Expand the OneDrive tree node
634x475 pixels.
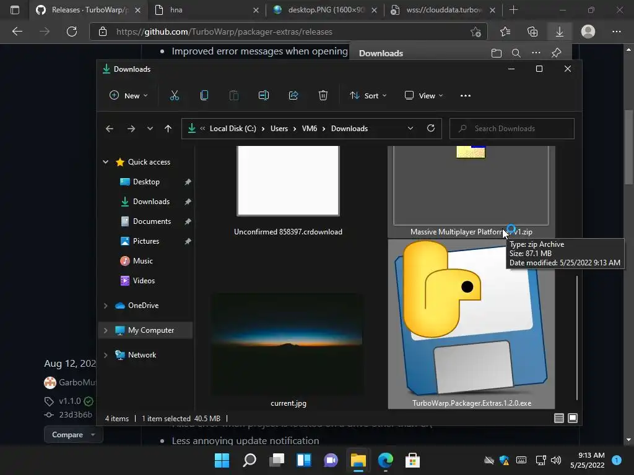105,306
